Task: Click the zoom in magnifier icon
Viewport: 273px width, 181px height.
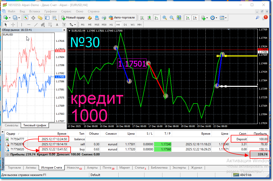Action: [x=165, y=18]
